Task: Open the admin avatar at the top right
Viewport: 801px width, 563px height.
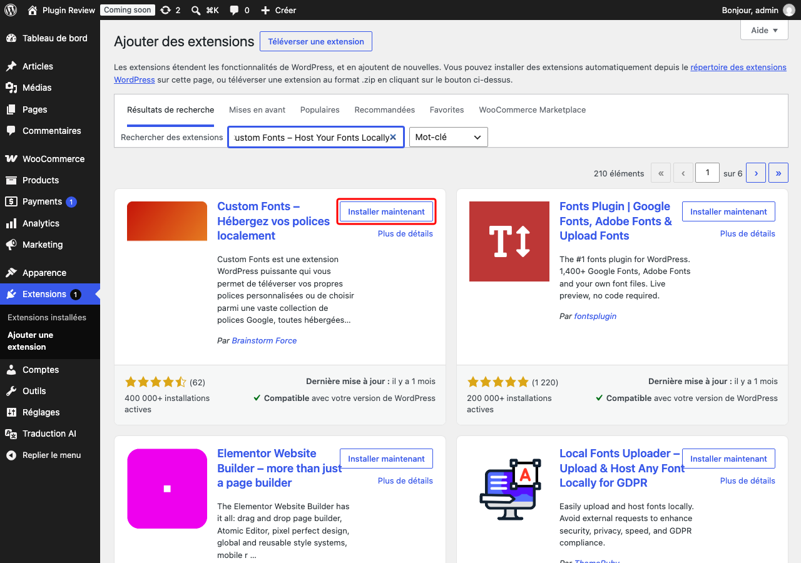Action: point(789,10)
